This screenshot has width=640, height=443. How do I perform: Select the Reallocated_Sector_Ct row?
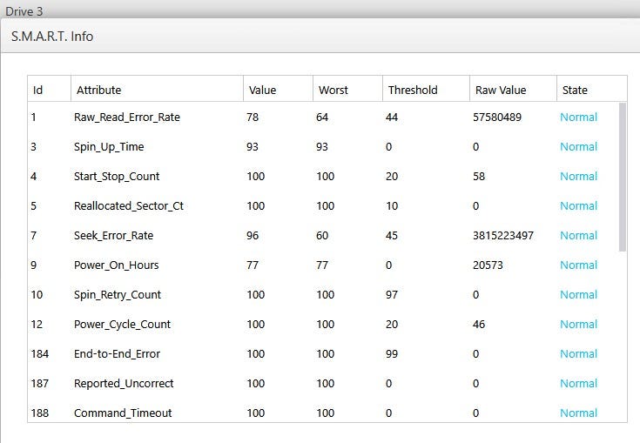tap(129, 206)
